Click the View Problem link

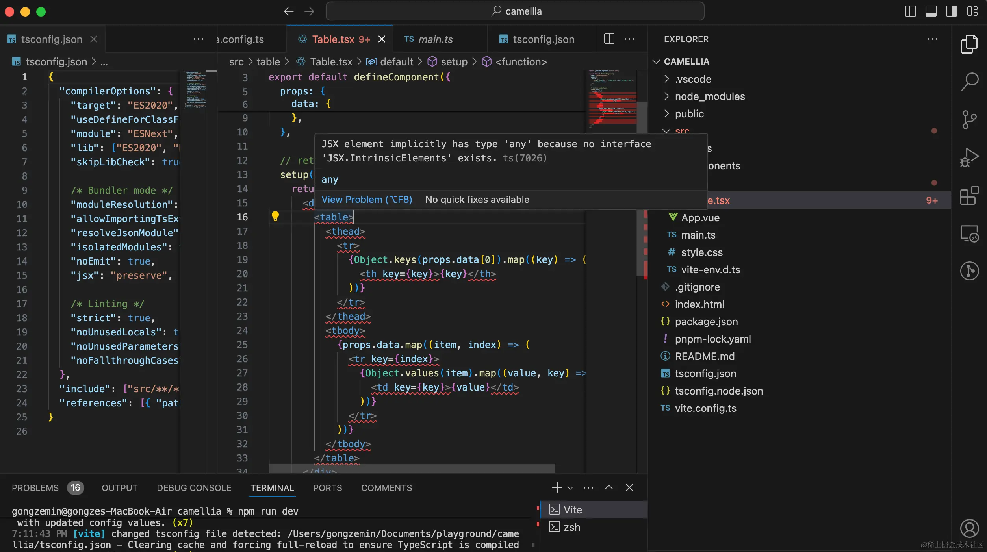click(366, 200)
